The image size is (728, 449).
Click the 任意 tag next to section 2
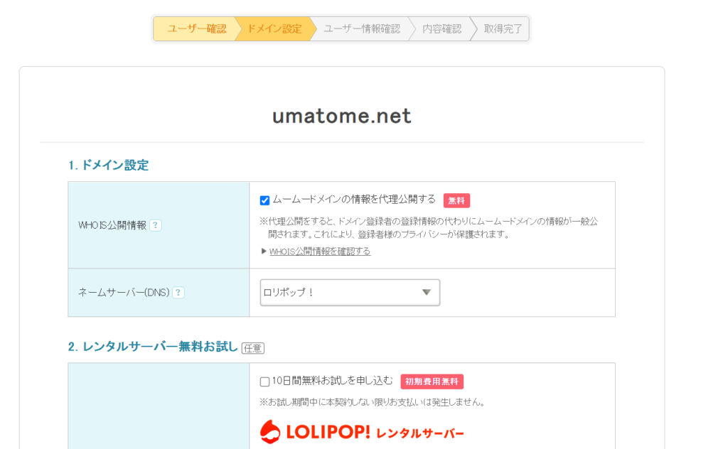(x=252, y=348)
